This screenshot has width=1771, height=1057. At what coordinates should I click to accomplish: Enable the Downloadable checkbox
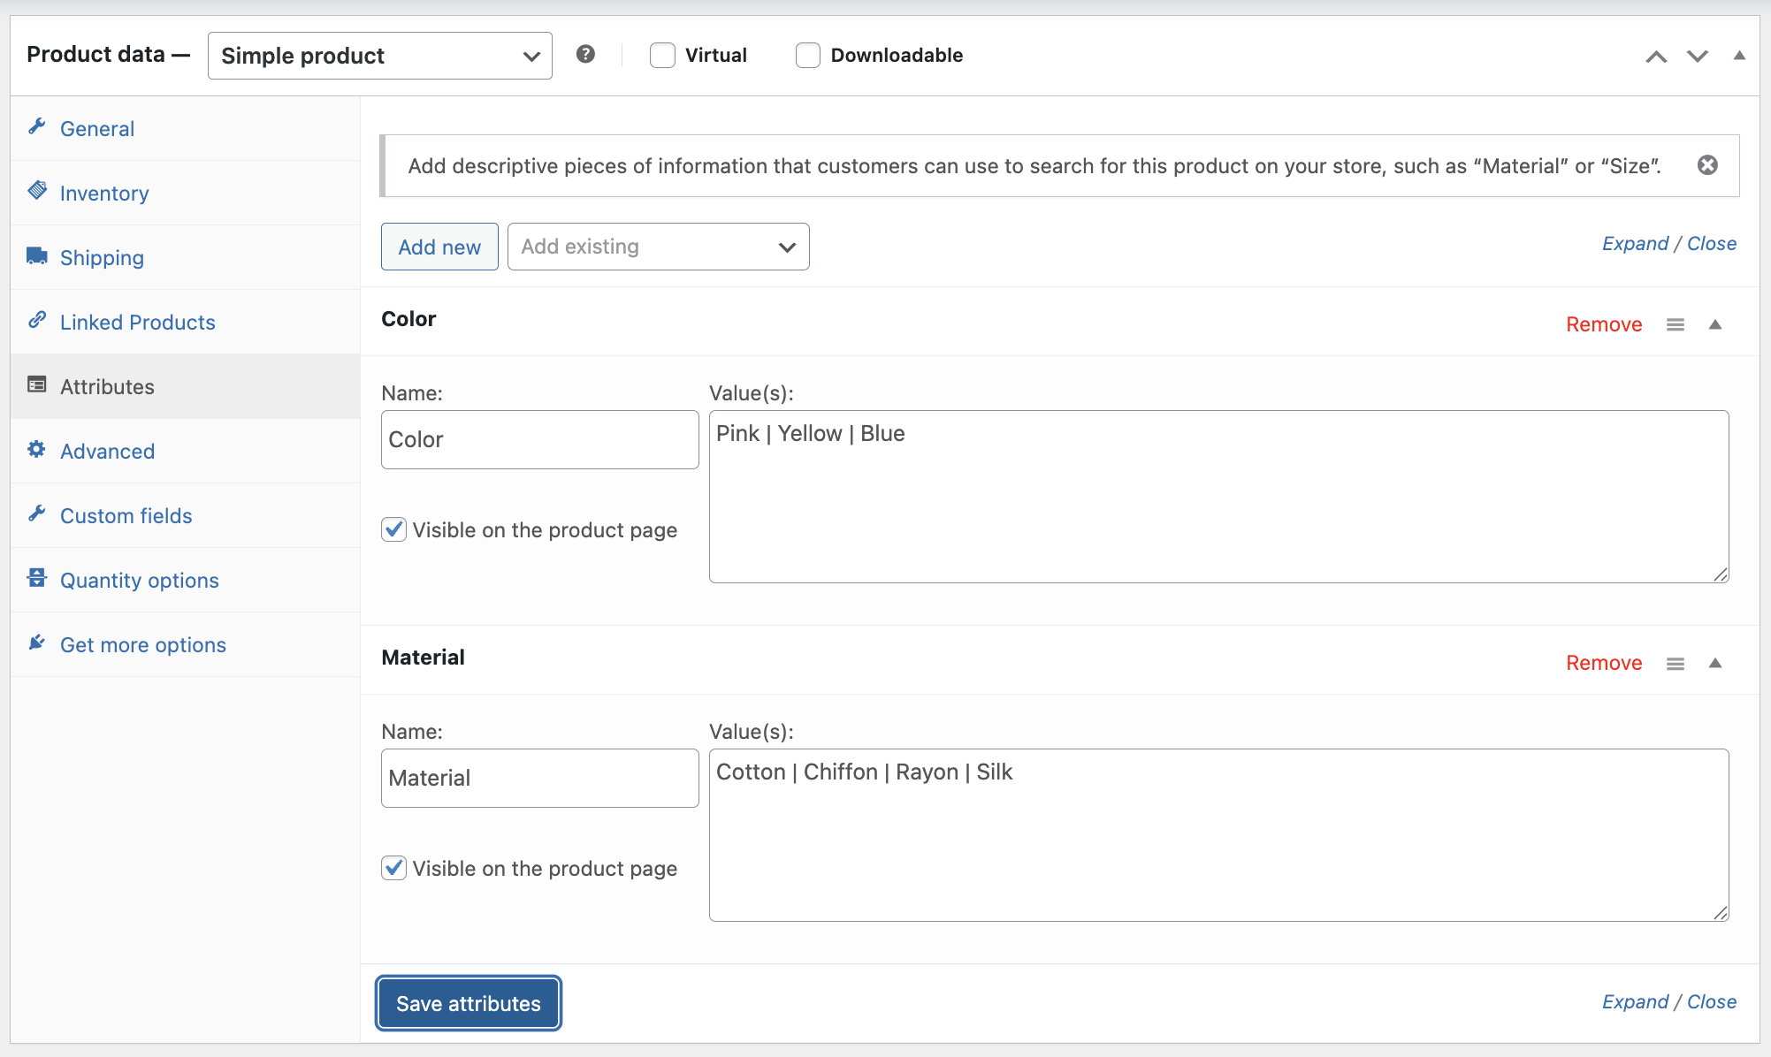(807, 56)
